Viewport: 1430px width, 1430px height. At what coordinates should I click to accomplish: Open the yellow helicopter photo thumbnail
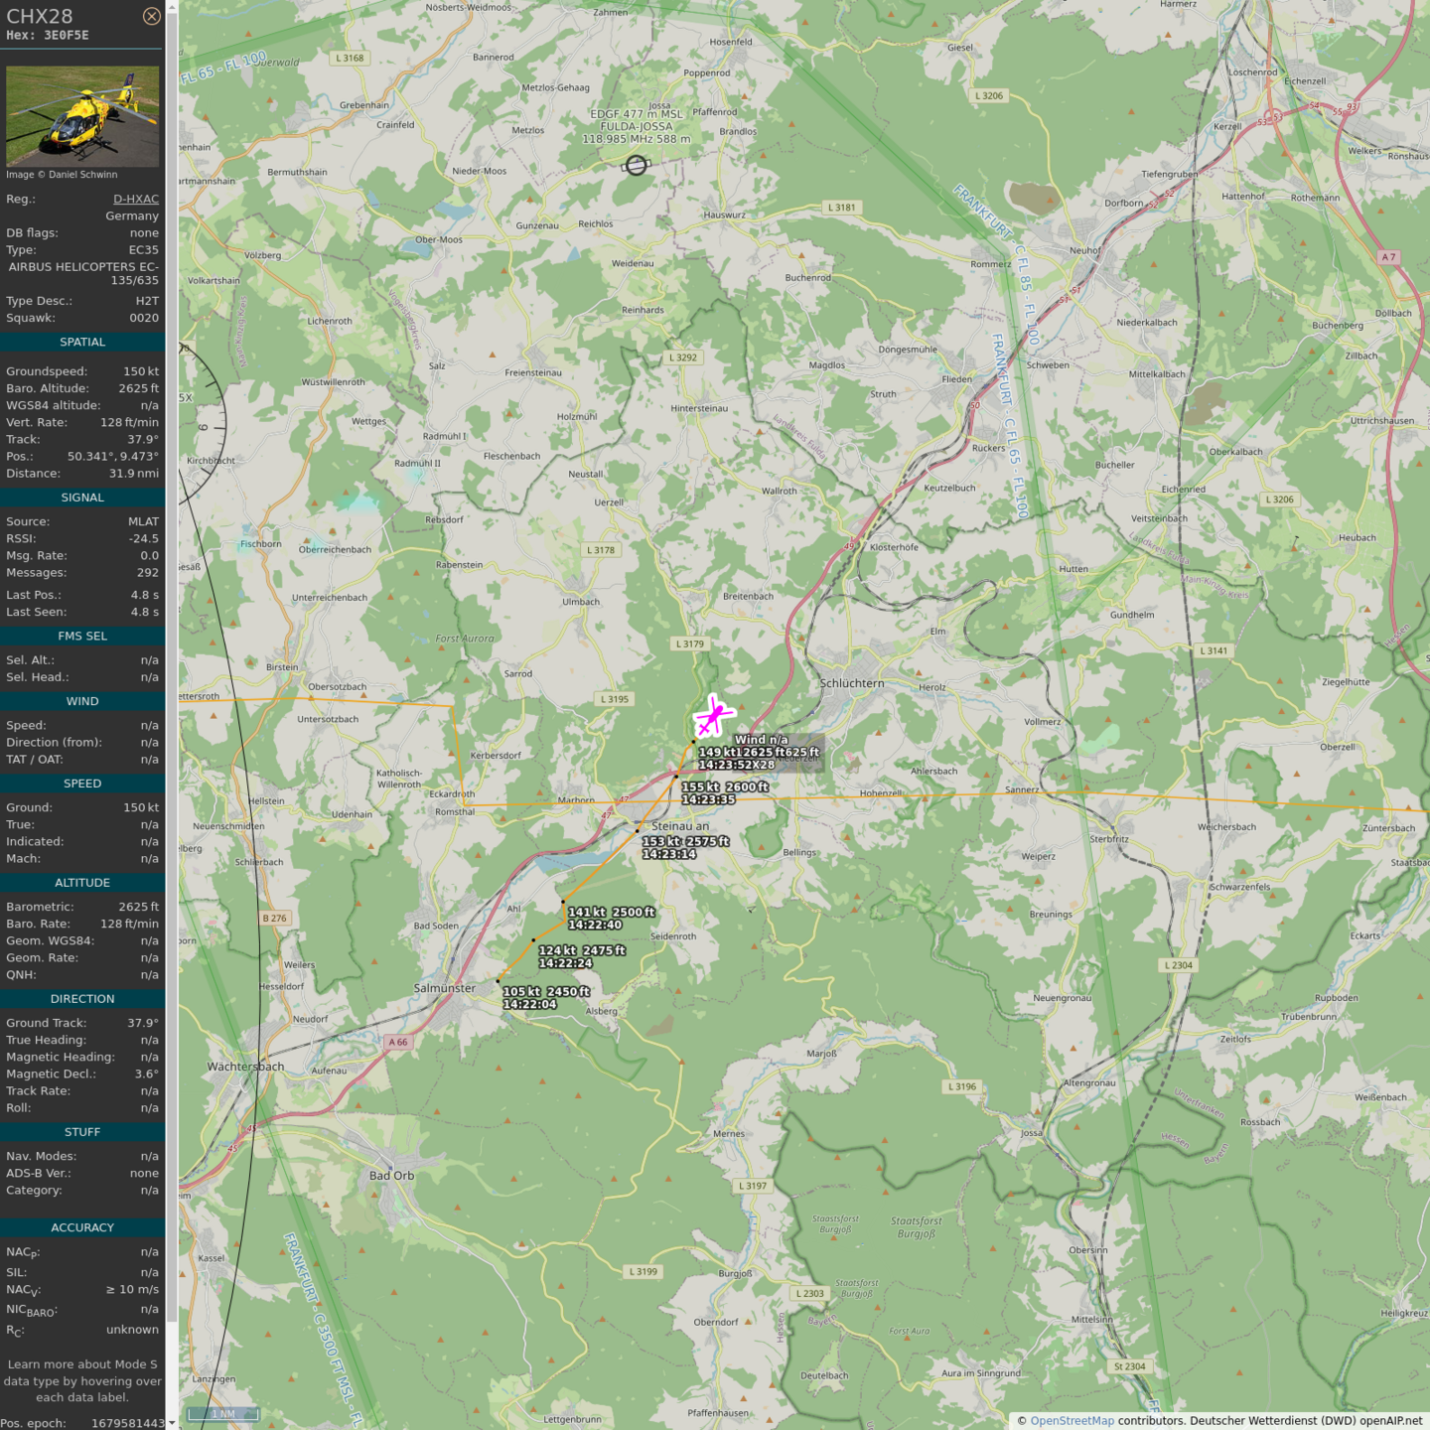tap(82, 116)
